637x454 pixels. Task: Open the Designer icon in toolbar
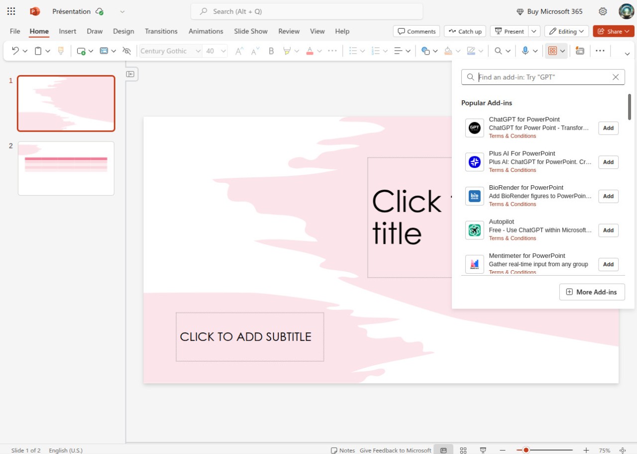[x=579, y=51]
